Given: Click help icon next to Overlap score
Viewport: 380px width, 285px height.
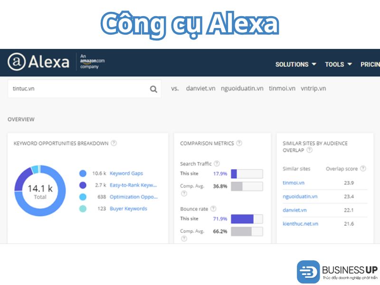Looking at the screenshot, I should 363,169.
